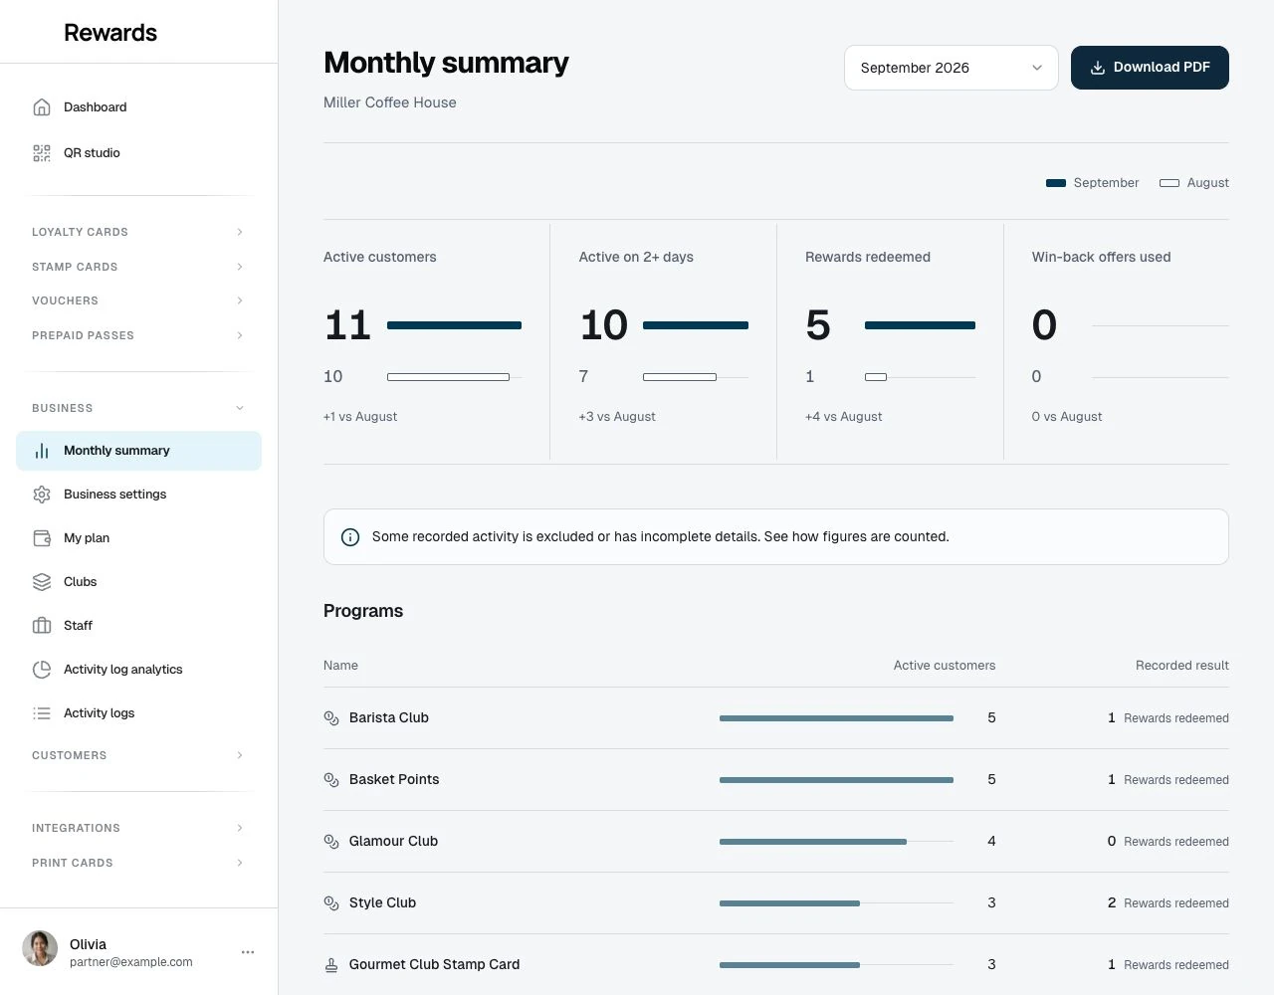Click the Rewards logo title

[x=110, y=33]
